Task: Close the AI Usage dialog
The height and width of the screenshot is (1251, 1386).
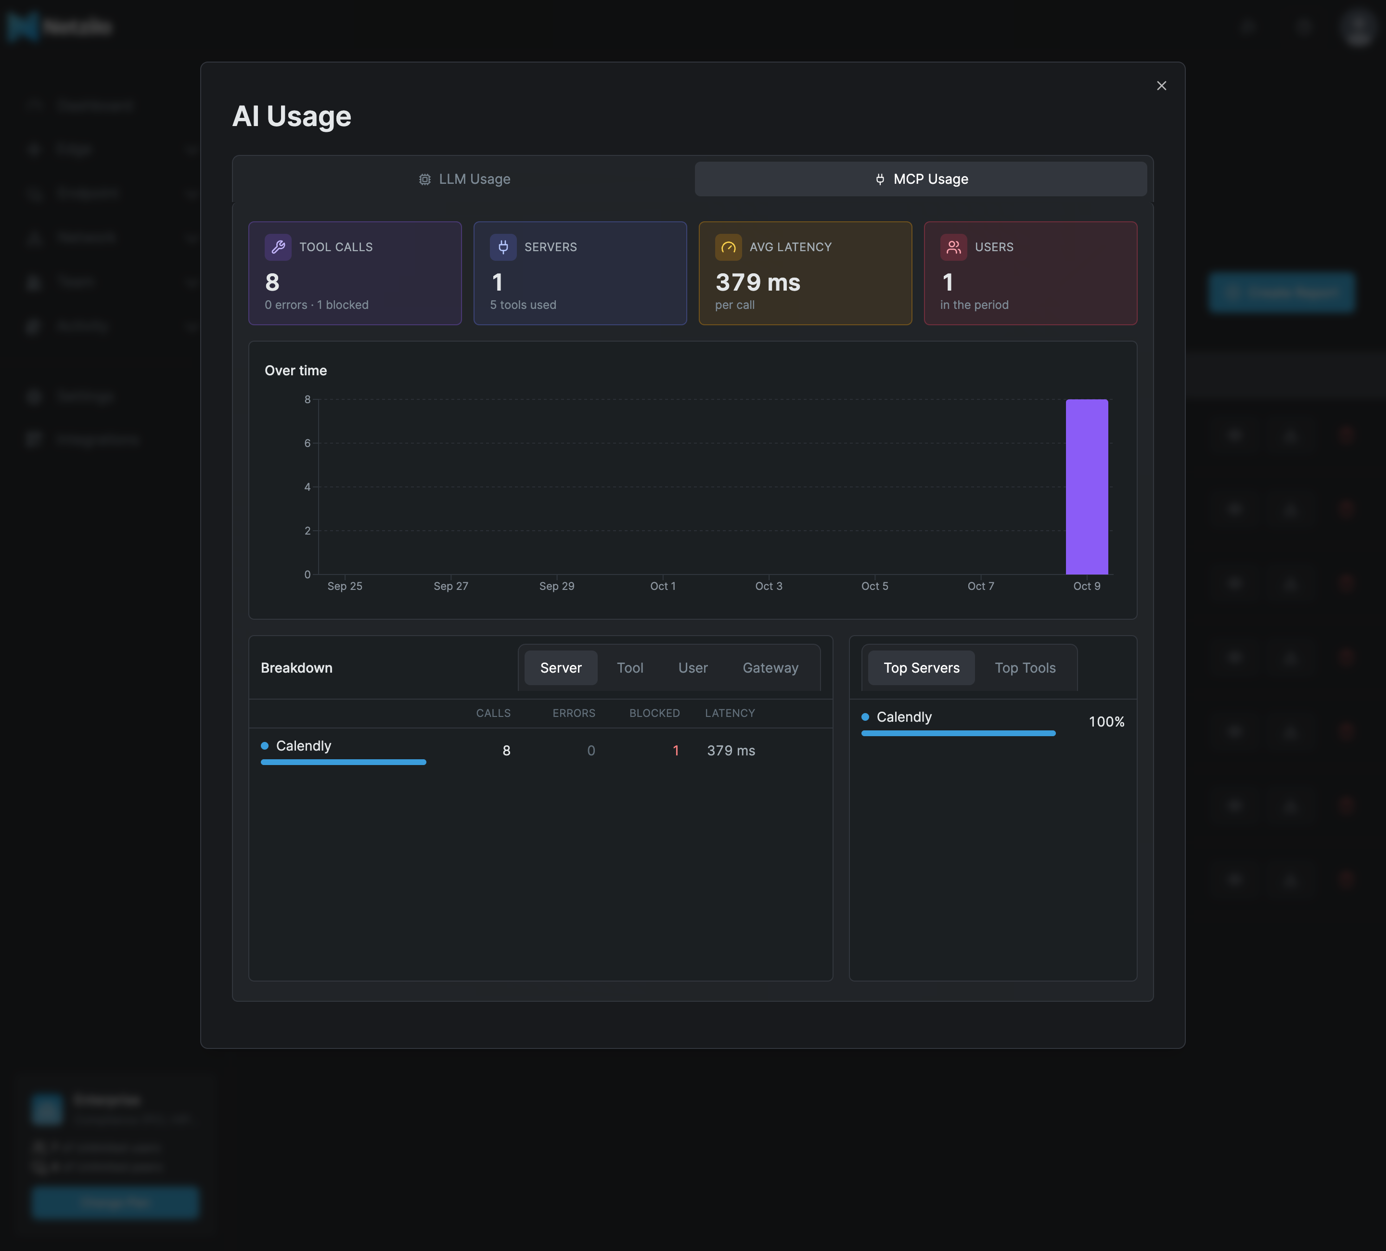Action: [x=1161, y=86]
